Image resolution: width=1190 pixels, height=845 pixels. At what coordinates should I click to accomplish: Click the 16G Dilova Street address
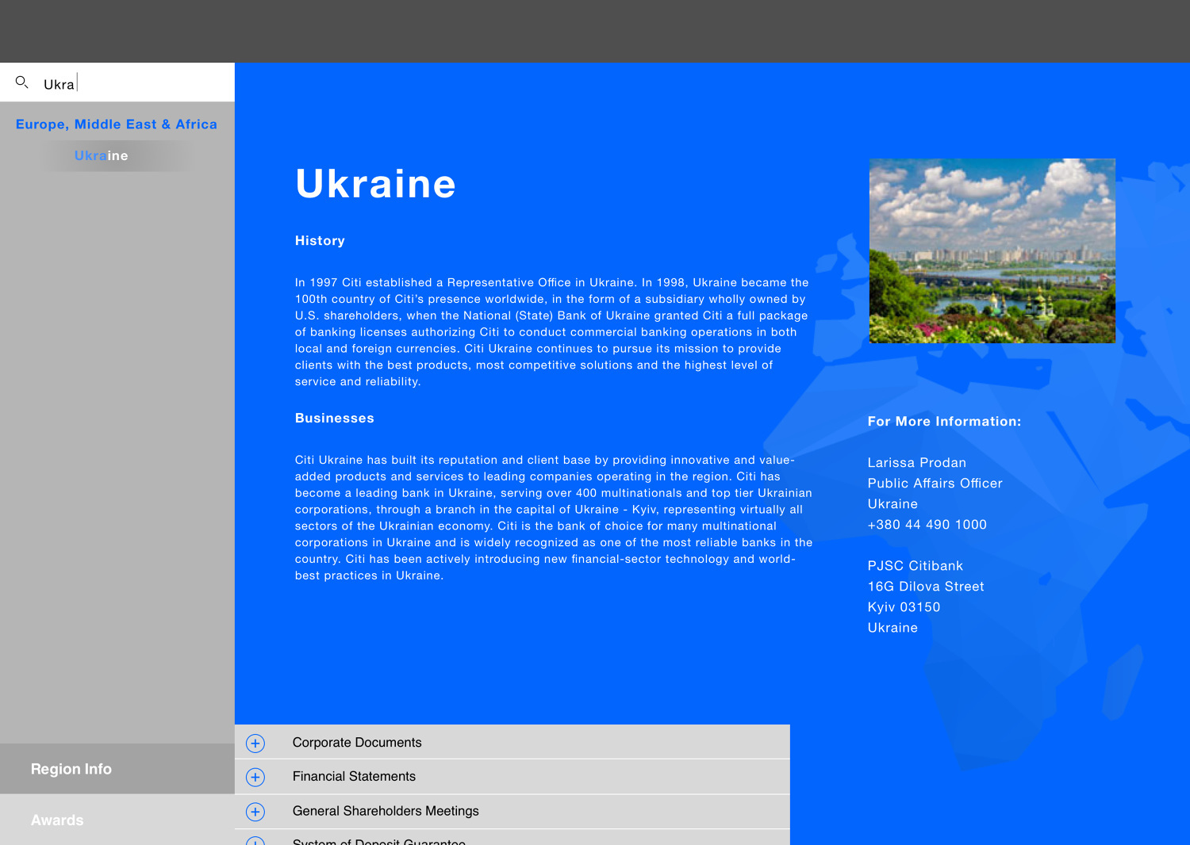(926, 587)
